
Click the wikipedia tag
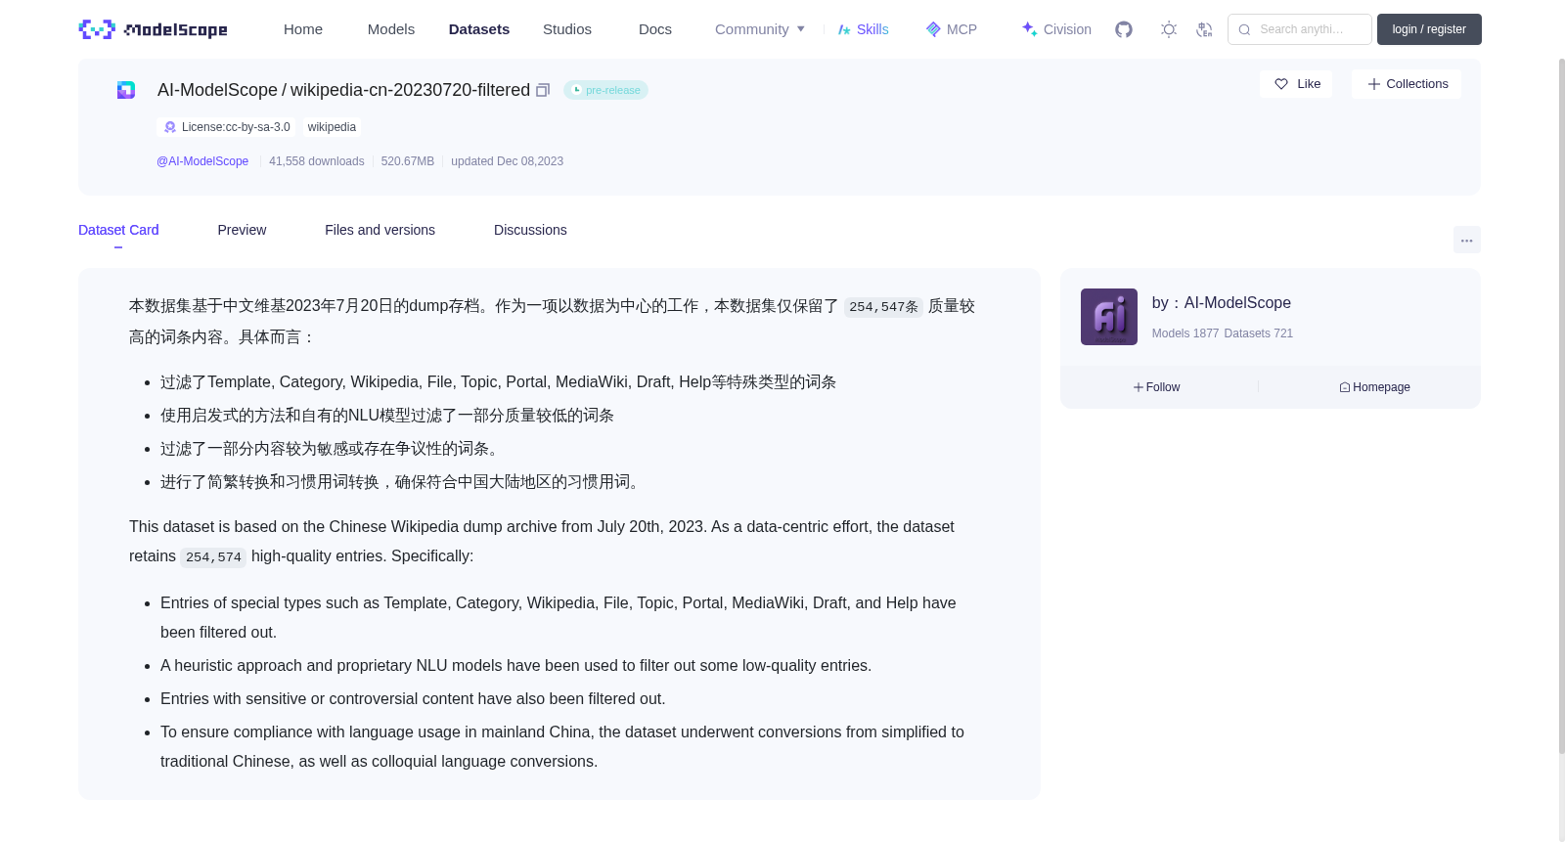(x=332, y=127)
